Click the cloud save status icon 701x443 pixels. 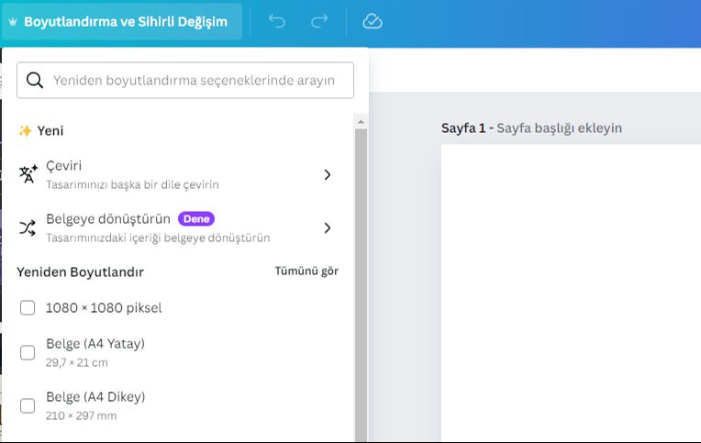click(x=372, y=21)
